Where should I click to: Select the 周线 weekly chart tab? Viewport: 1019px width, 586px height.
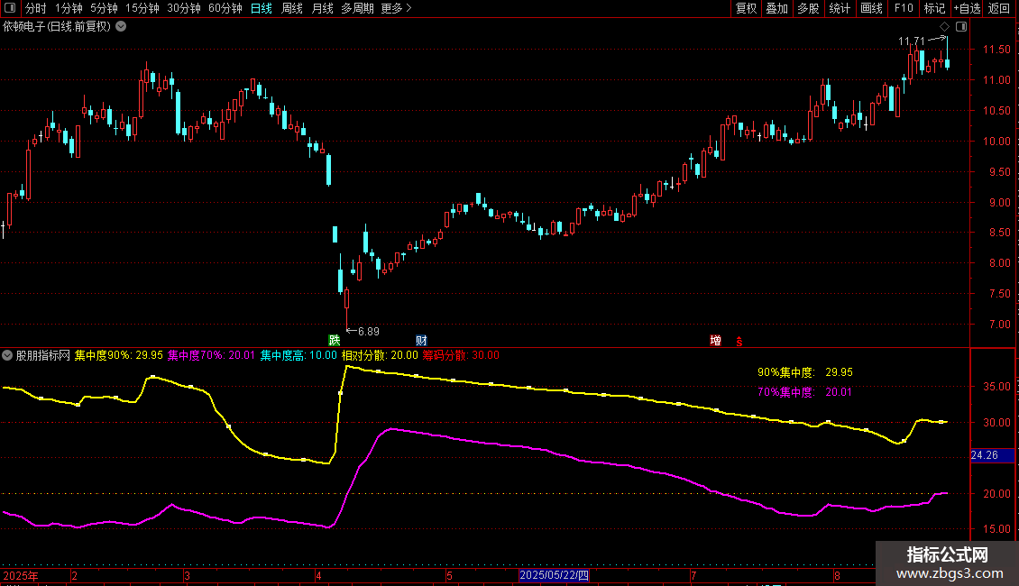tap(292, 8)
